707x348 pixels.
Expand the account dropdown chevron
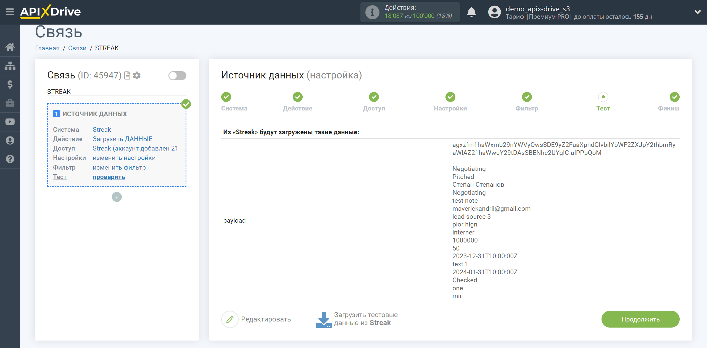[x=698, y=12]
